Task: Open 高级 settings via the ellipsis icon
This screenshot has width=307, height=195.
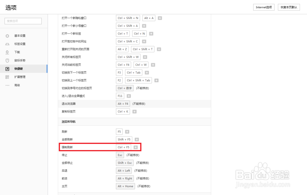Action: pyautogui.click(x=7, y=85)
